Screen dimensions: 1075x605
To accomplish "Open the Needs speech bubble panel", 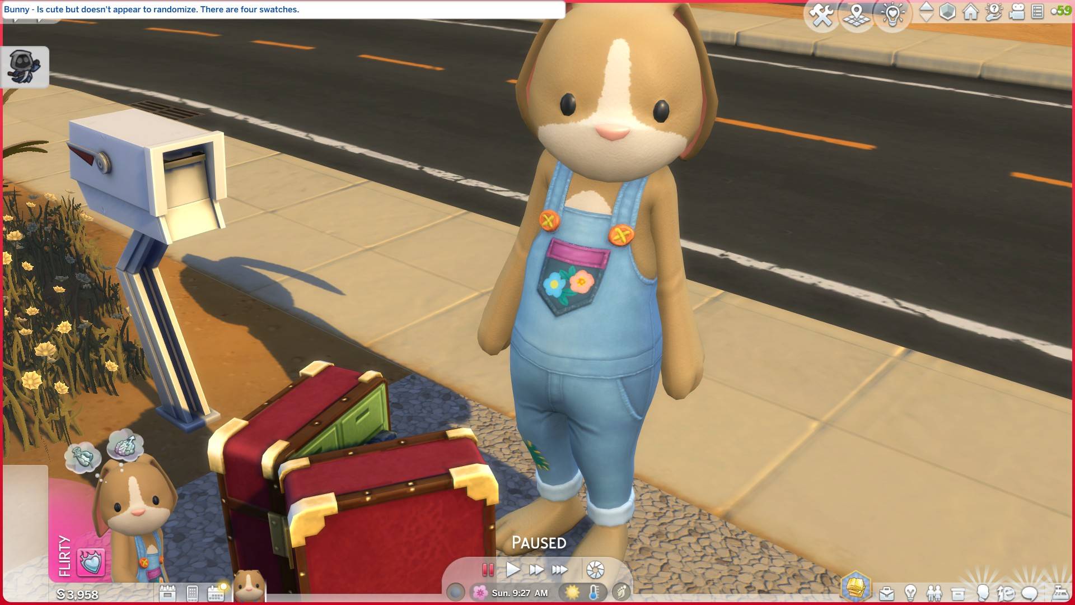I will click(x=1030, y=593).
